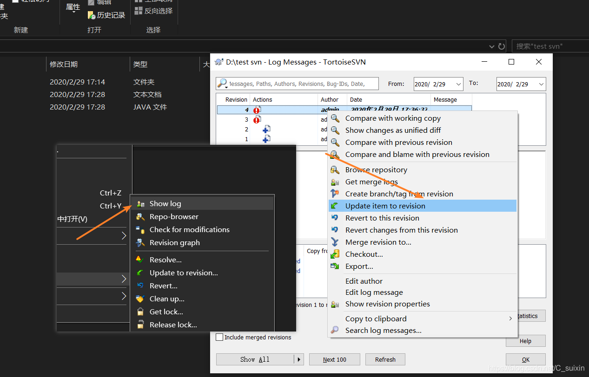Click the Statistics button

click(530, 316)
